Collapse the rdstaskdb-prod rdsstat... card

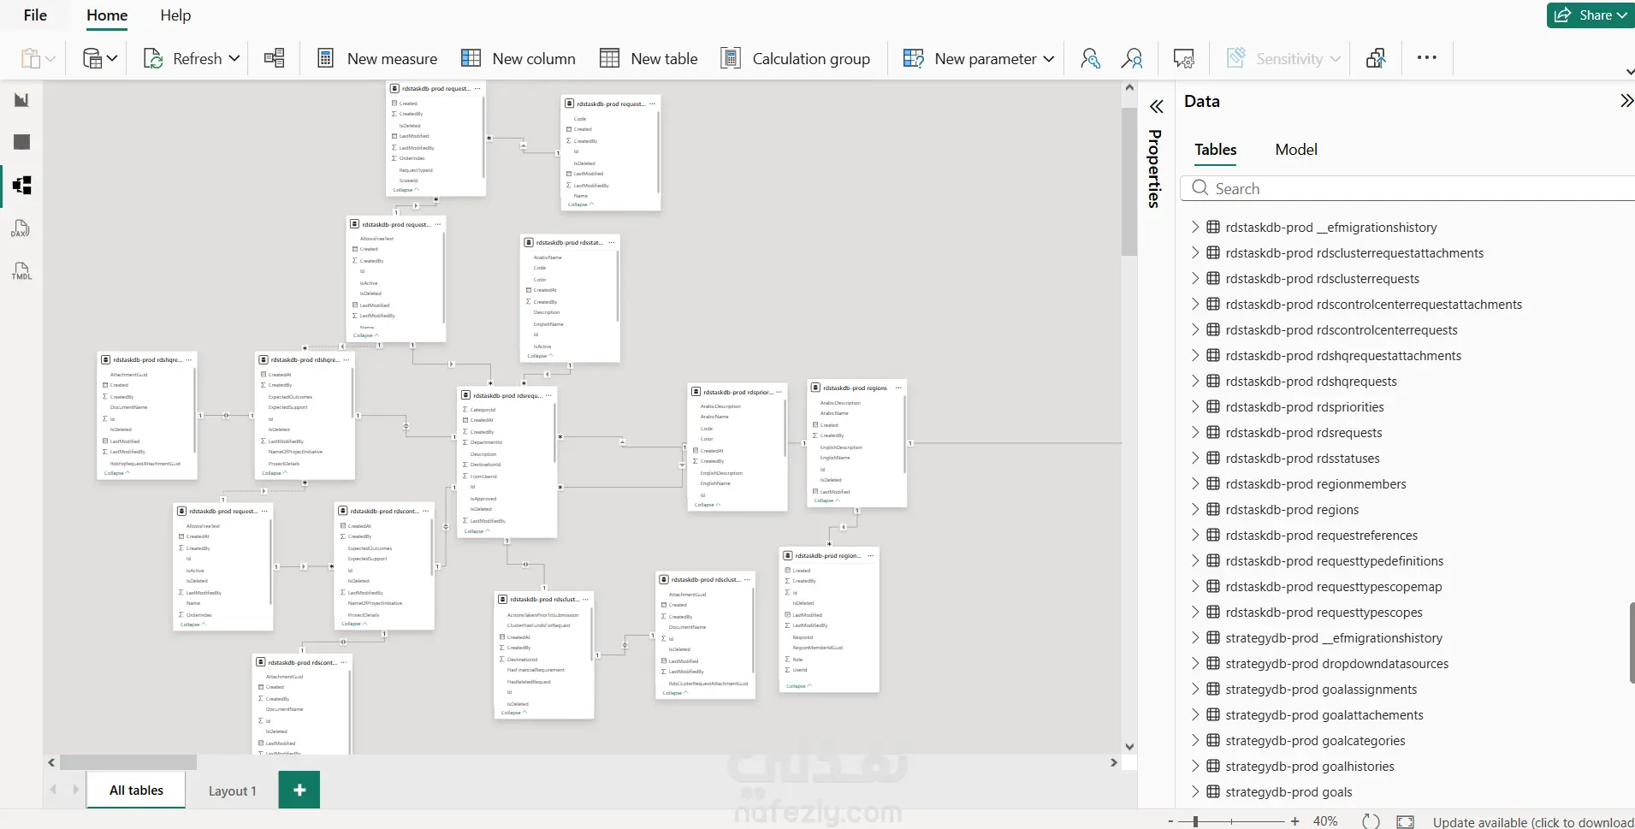540,355
